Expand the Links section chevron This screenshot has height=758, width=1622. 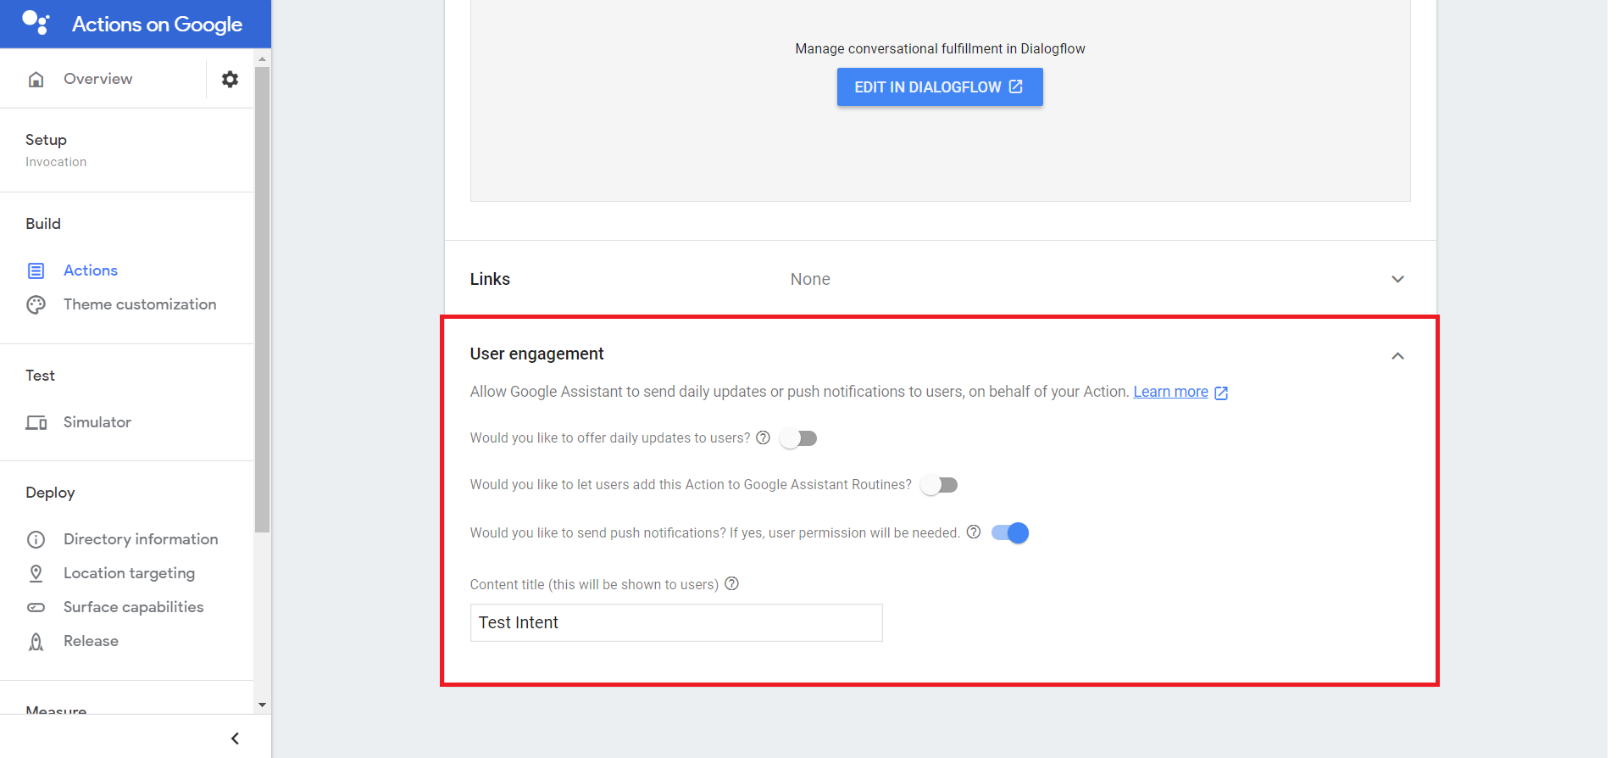coord(1397,279)
